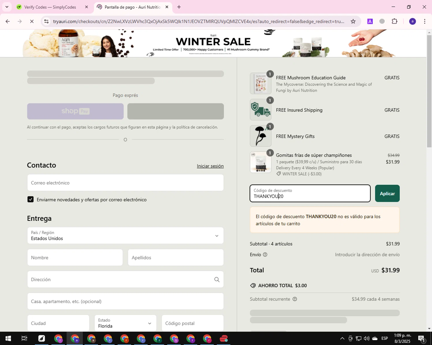Viewport: 432px width, 345px height.
Task: Click Free Mystery Gifts thumbnail
Action: click(261, 136)
